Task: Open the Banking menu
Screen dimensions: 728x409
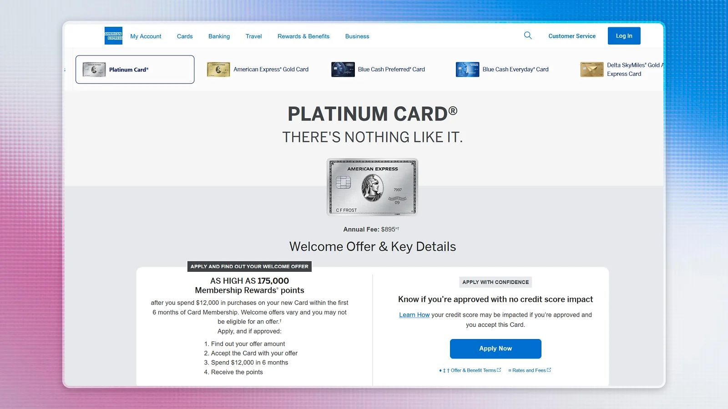Action: [219, 36]
